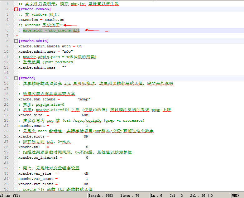The width and height of the screenshot is (244, 198).
Task: Click the '8K' value of xcache.slots
Action: [86, 136]
